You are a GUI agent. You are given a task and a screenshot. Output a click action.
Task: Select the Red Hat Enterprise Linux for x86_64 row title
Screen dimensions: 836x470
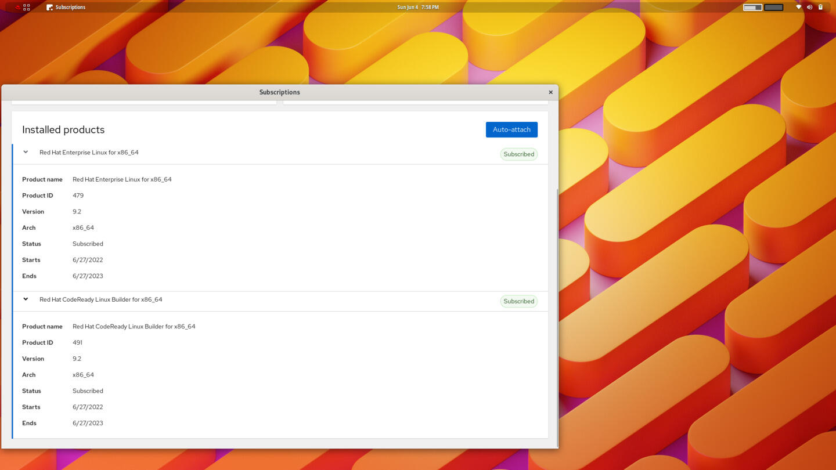point(89,153)
